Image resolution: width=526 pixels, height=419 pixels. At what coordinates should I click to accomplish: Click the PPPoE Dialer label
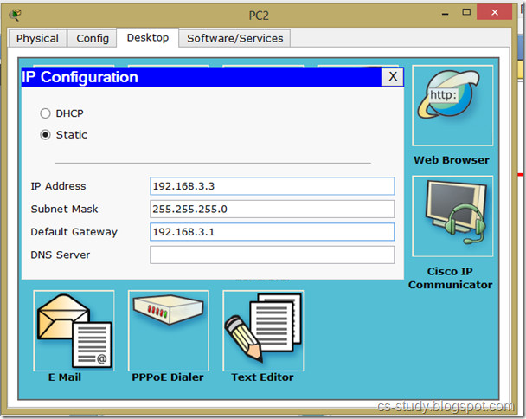167,377
